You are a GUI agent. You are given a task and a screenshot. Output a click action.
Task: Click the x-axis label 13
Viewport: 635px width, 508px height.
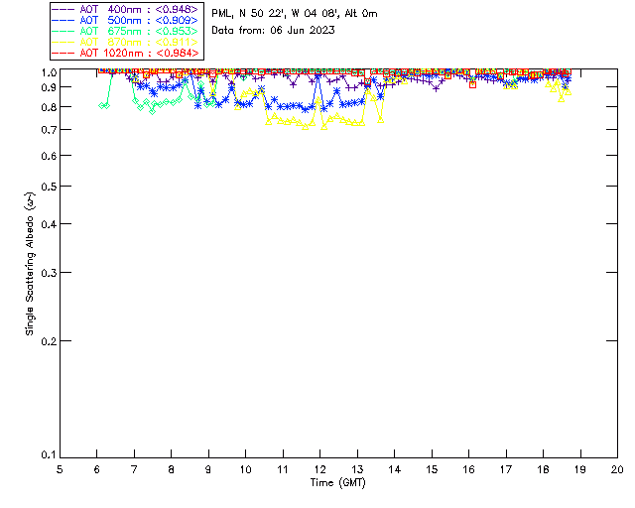point(357,469)
